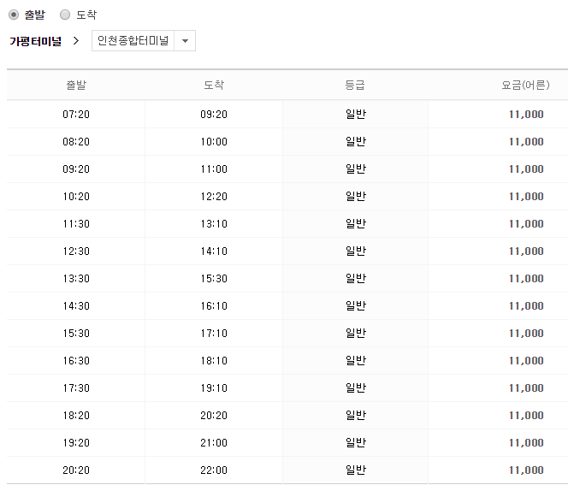Click the 출발 column header
Viewport: 568px width, 485px height.
click(76, 86)
